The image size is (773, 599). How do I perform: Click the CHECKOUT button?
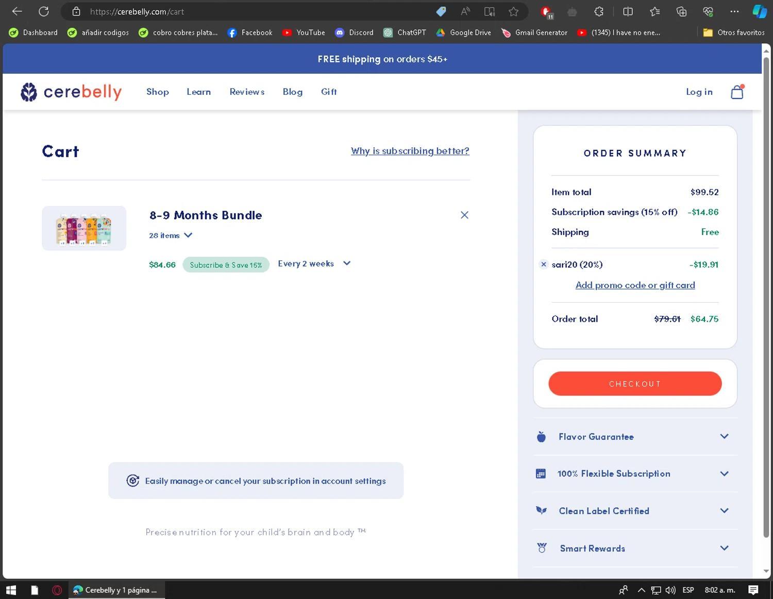pos(635,384)
